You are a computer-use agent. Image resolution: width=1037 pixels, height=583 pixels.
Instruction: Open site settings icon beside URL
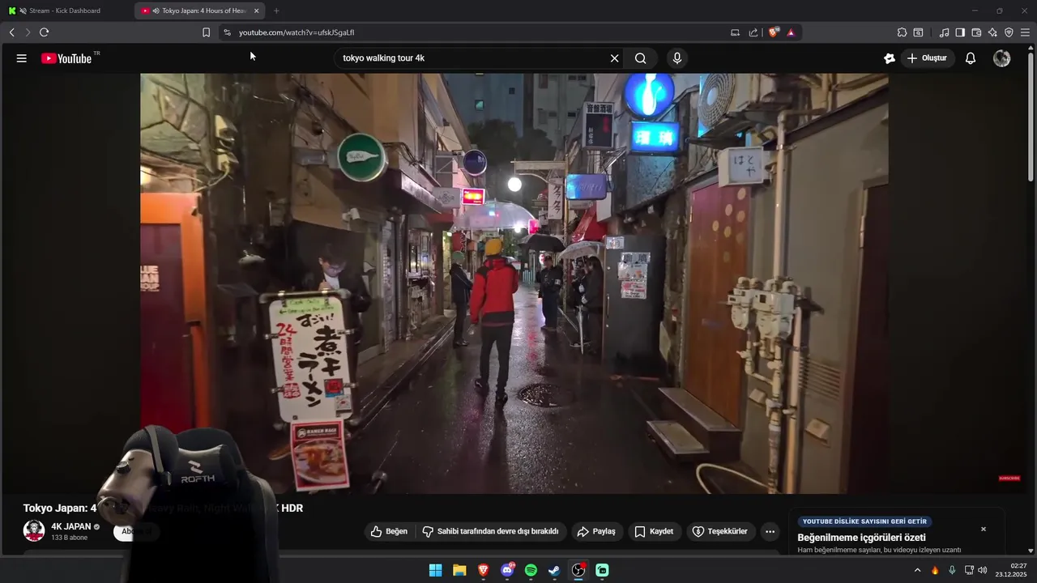point(227,32)
